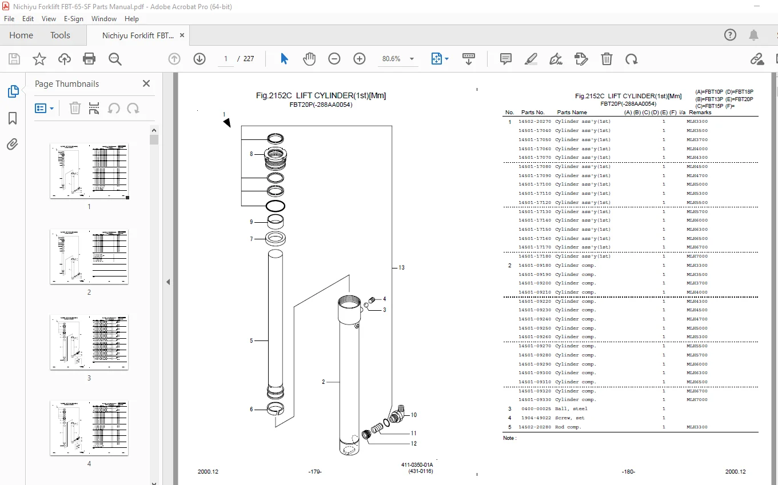Click part number 1904-49022

pos(536,418)
